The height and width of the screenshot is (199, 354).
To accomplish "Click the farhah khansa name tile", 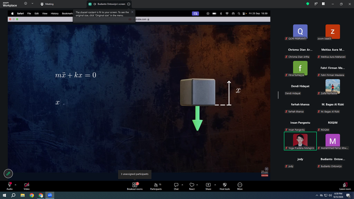I will coord(300,105).
